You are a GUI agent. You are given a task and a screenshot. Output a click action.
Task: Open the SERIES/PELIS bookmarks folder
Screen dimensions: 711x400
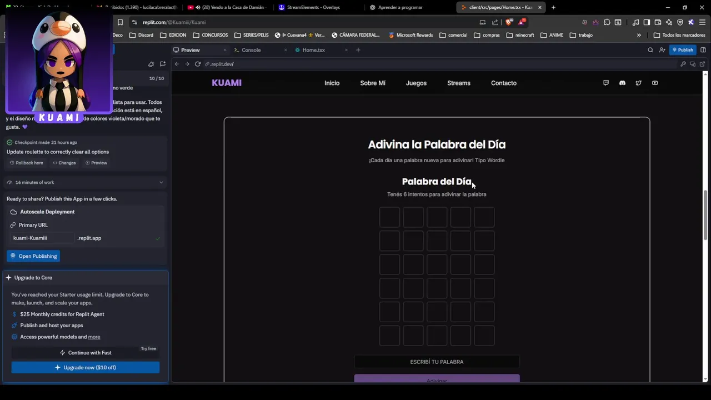pyautogui.click(x=251, y=35)
